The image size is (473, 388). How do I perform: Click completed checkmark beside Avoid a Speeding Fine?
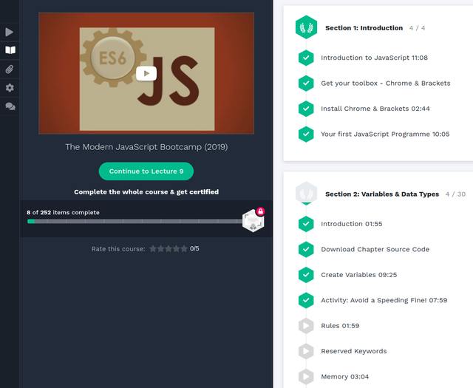(306, 300)
